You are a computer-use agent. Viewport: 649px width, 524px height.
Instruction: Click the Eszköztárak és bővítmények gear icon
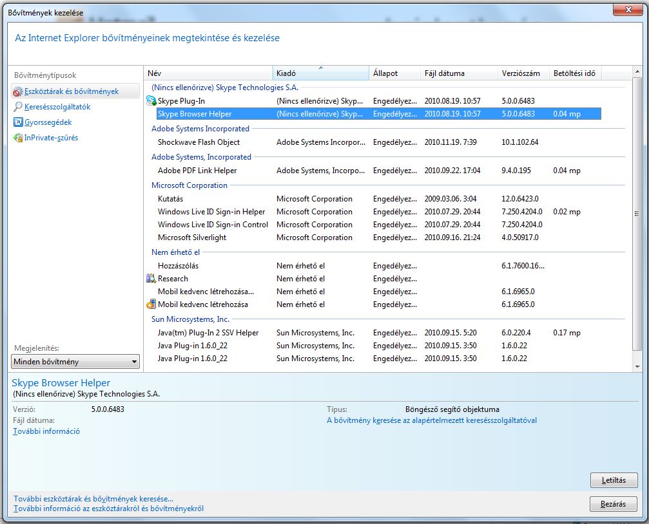(x=18, y=91)
